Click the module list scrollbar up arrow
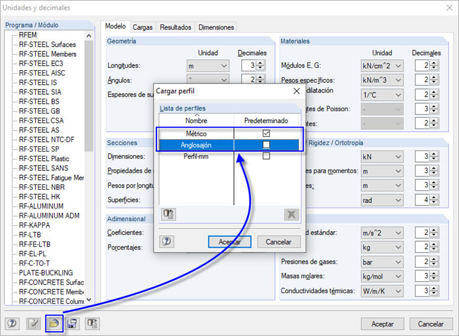 pos(89,36)
